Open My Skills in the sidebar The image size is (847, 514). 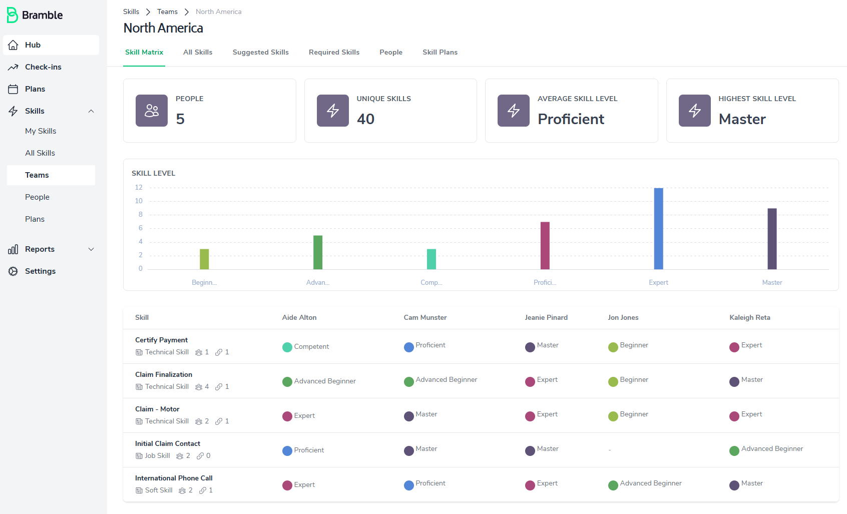[x=41, y=131]
